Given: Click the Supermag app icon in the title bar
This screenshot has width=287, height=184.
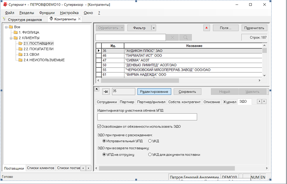Looking at the screenshot, I should coord(5,5).
